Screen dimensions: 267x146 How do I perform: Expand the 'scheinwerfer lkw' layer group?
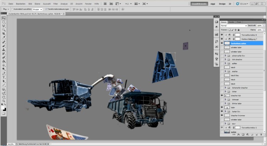[x=225, y=56]
